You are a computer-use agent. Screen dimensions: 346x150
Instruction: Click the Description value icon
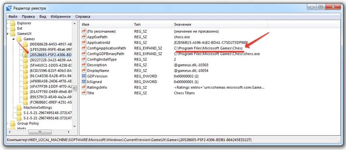(84, 65)
